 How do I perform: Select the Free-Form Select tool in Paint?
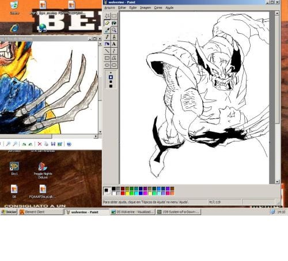pyautogui.click(x=107, y=16)
